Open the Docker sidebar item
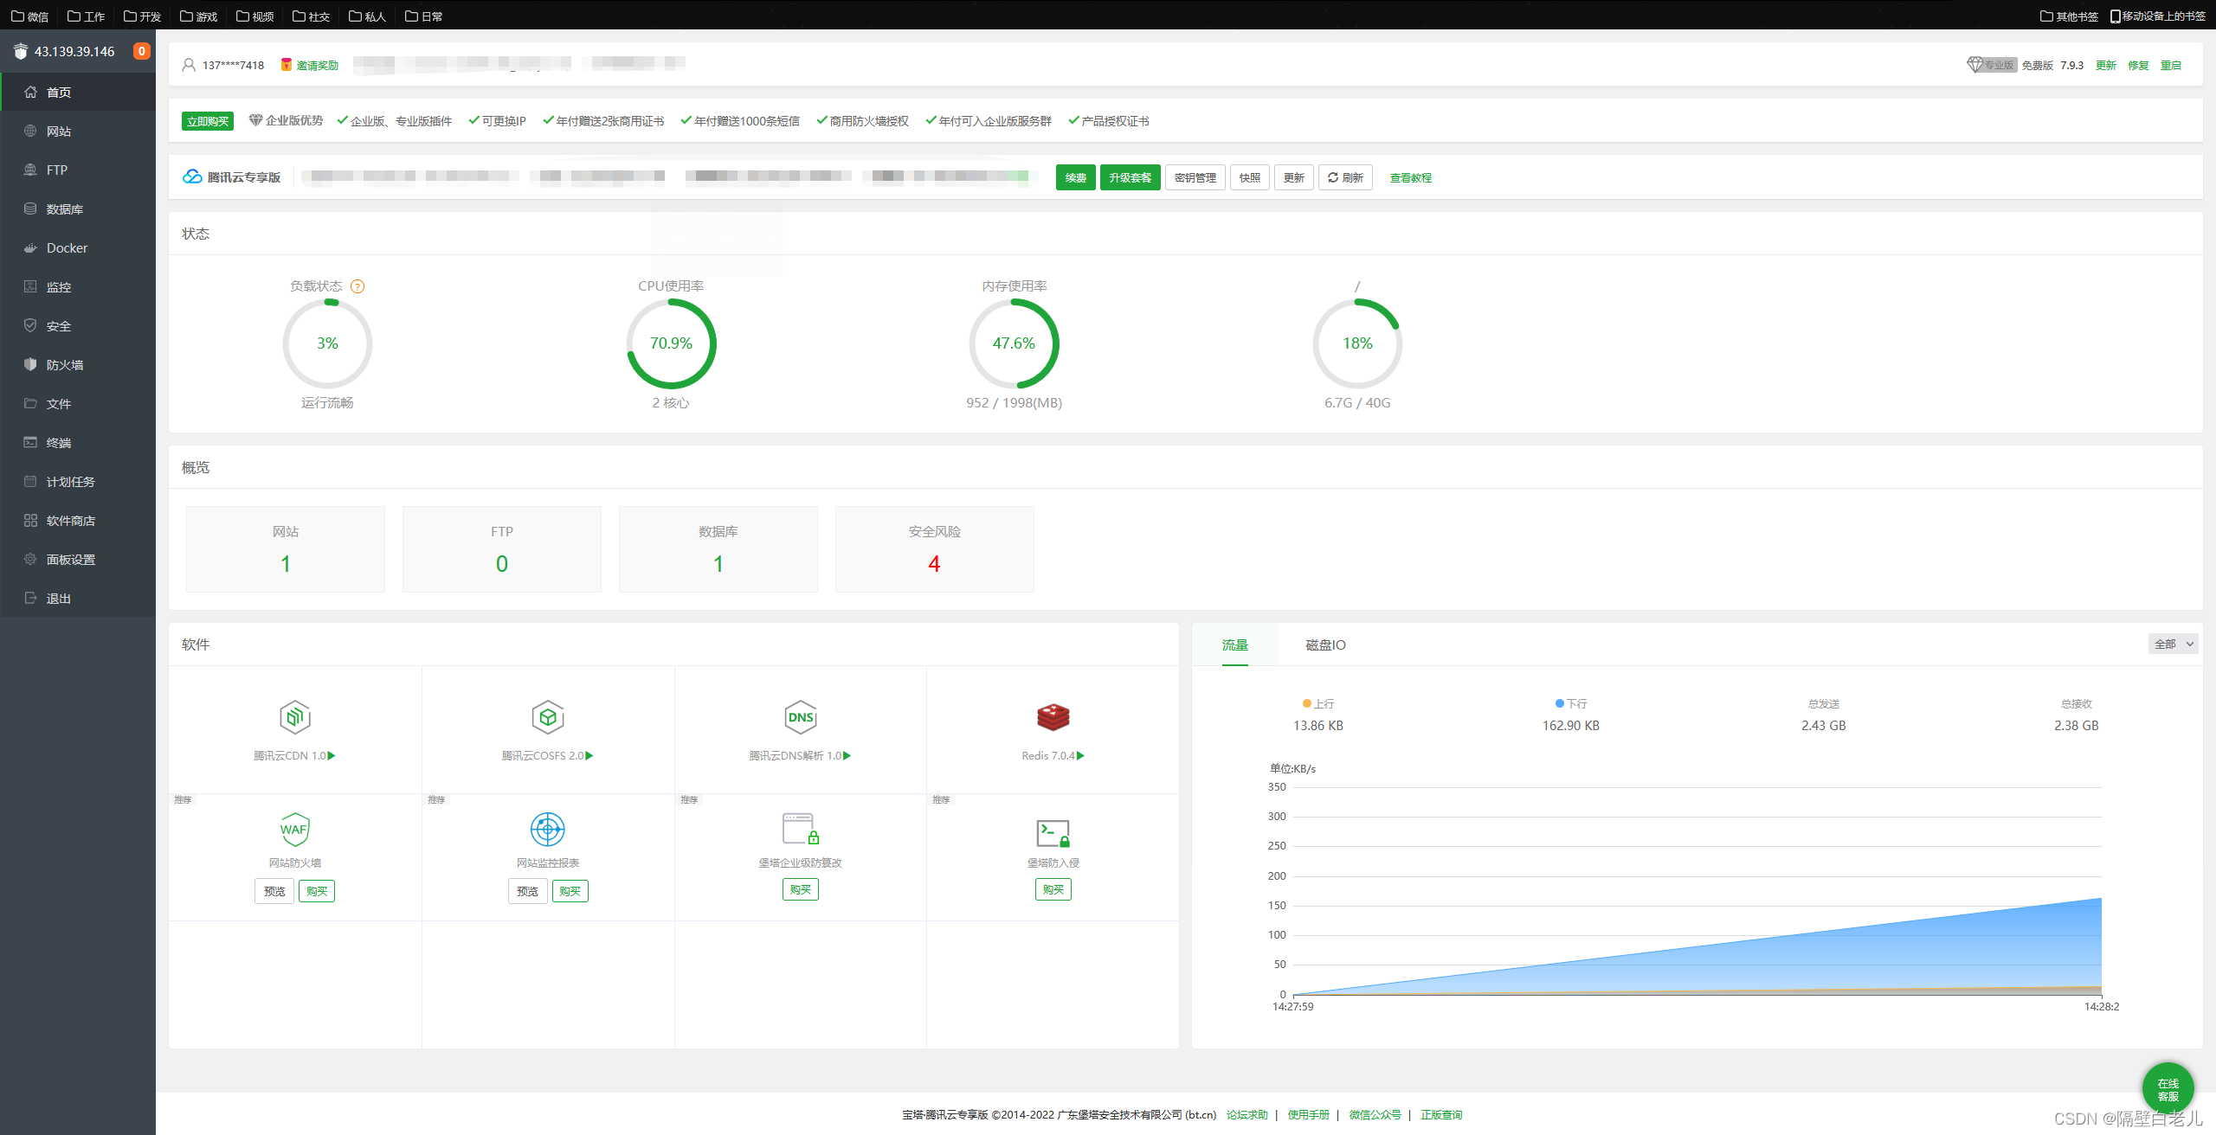The width and height of the screenshot is (2216, 1135). [x=67, y=248]
